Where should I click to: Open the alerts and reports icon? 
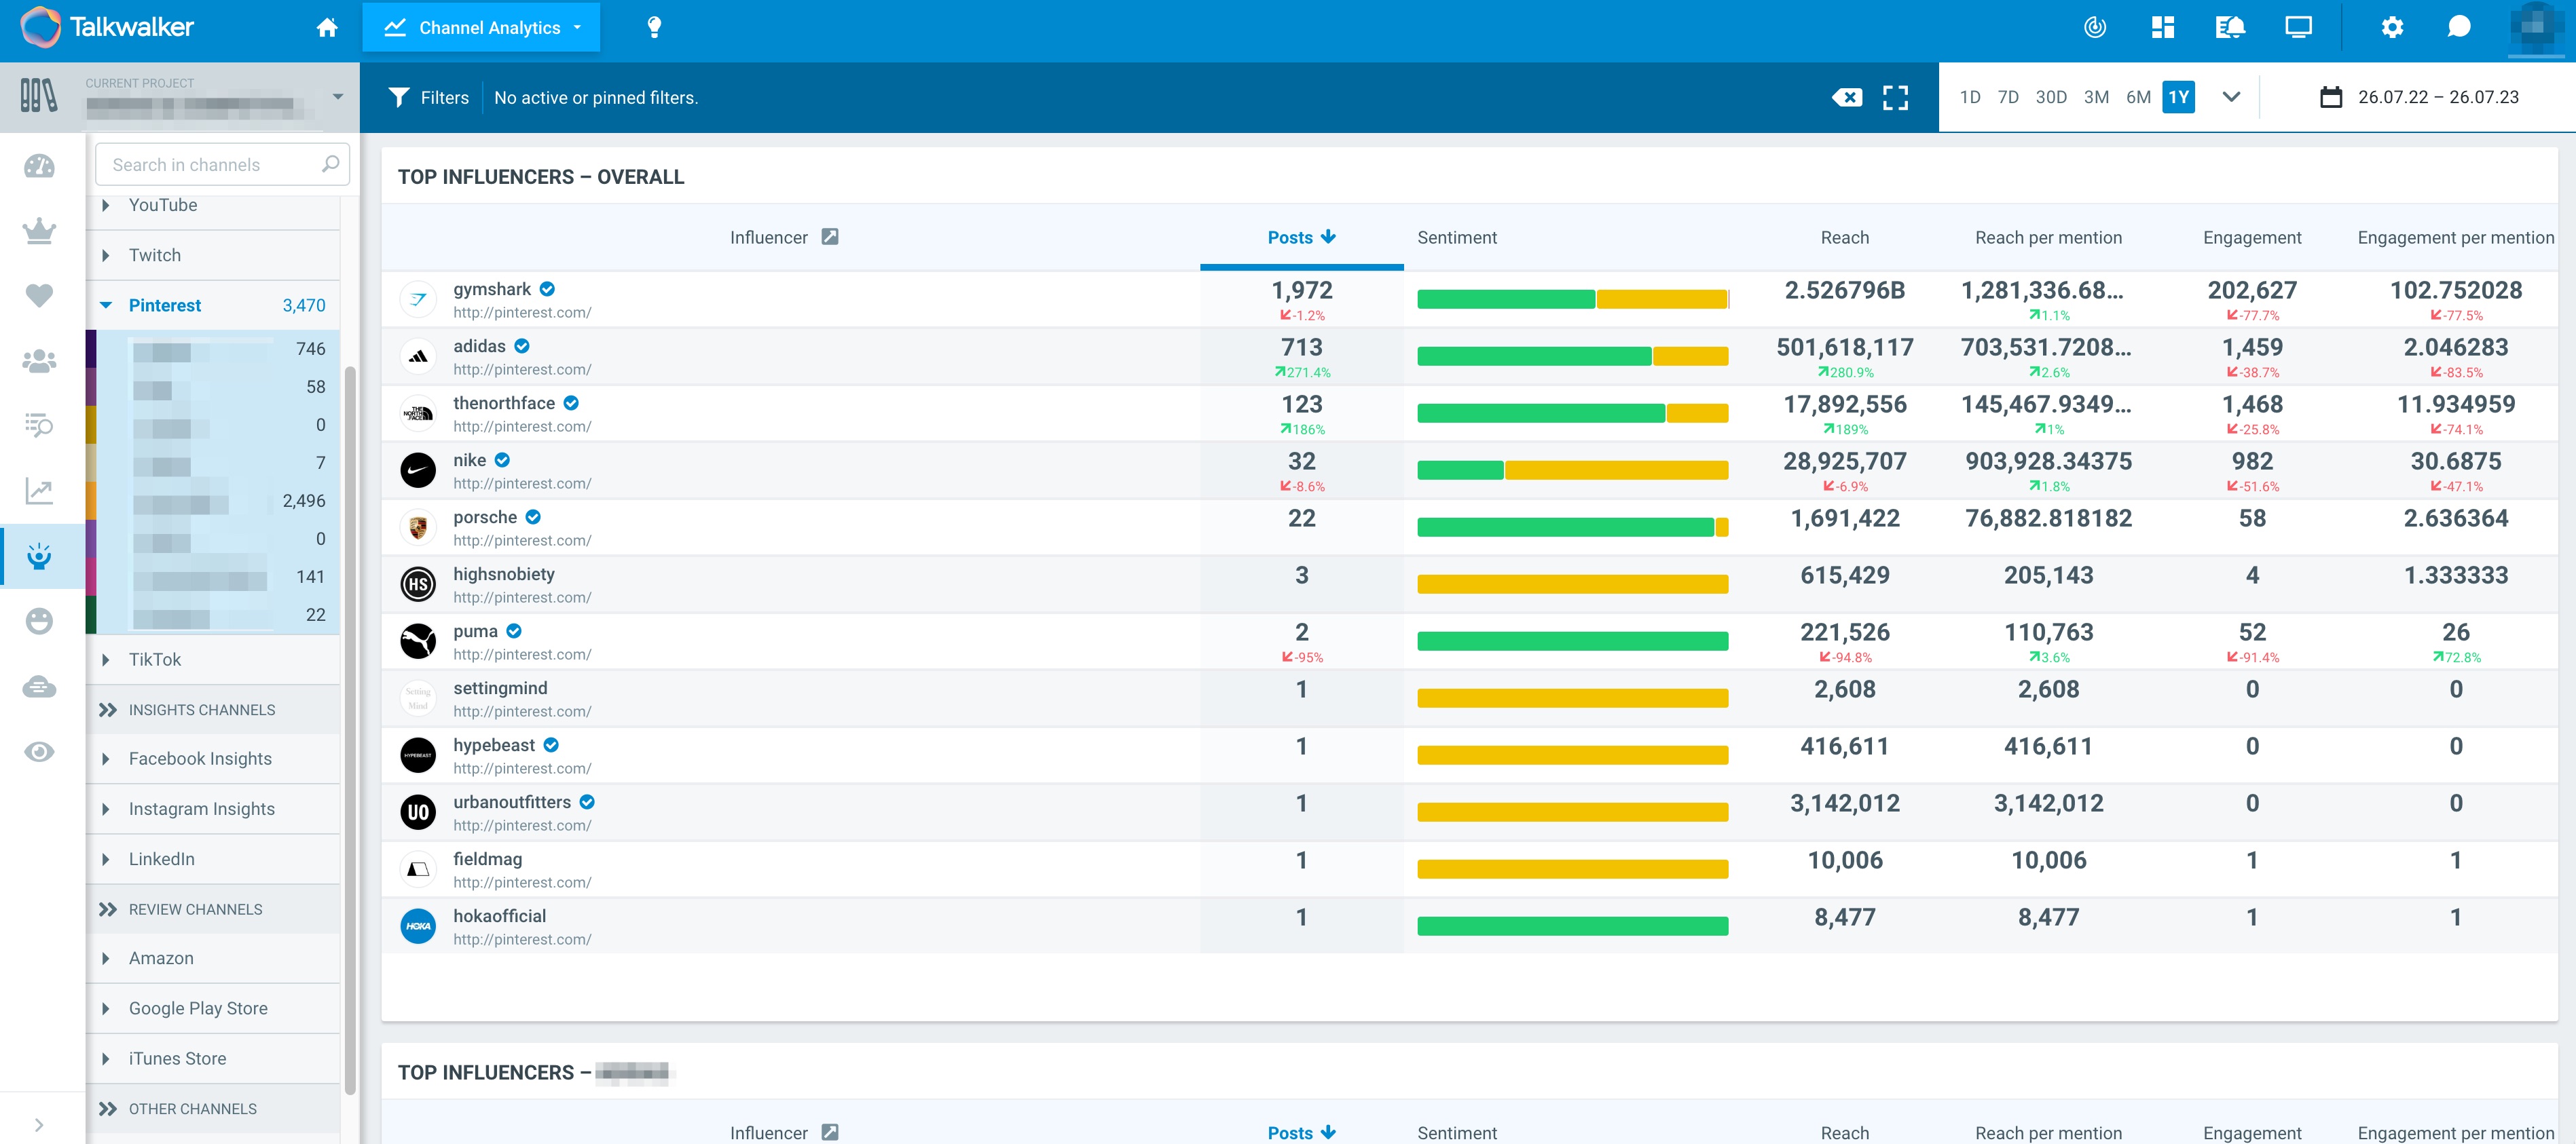[2230, 28]
